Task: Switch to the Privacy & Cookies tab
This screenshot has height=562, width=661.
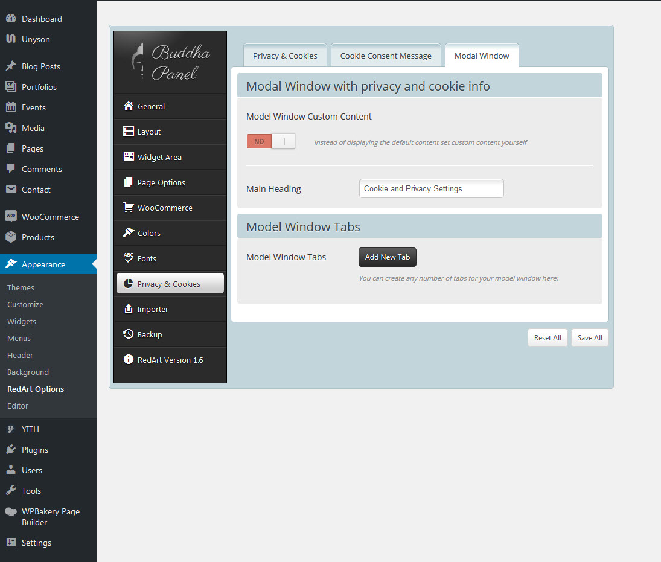Action: click(x=285, y=56)
